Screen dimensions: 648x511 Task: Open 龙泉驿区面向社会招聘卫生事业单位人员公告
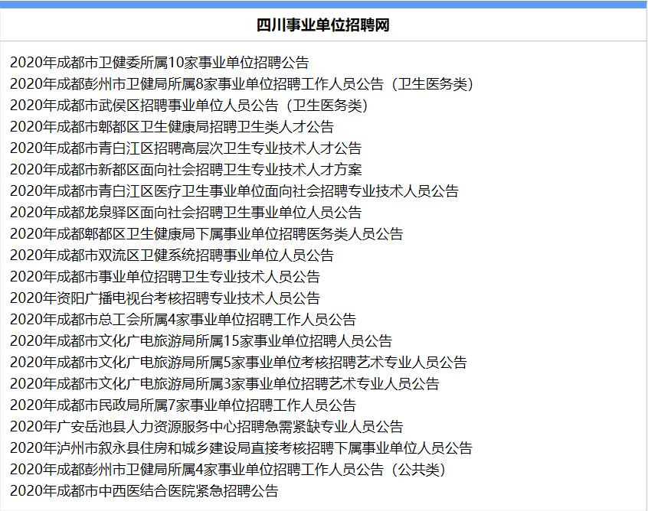(186, 213)
